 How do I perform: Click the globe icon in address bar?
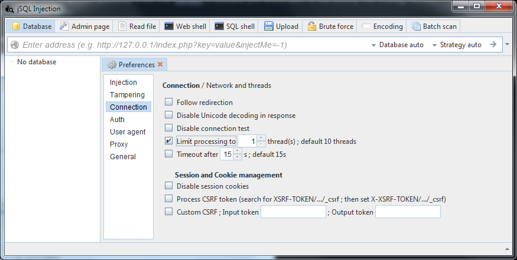point(15,45)
